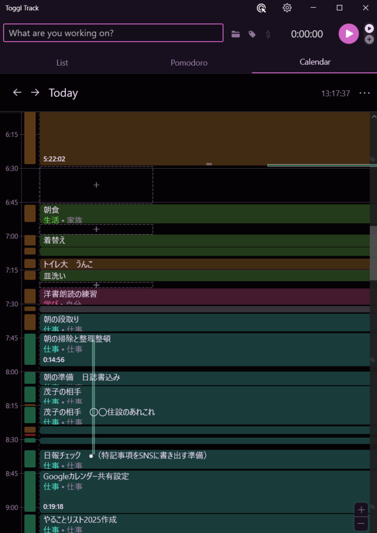Zoom out the calendar with minus button
This screenshot has width=377, height=533.
pos(361,523)
